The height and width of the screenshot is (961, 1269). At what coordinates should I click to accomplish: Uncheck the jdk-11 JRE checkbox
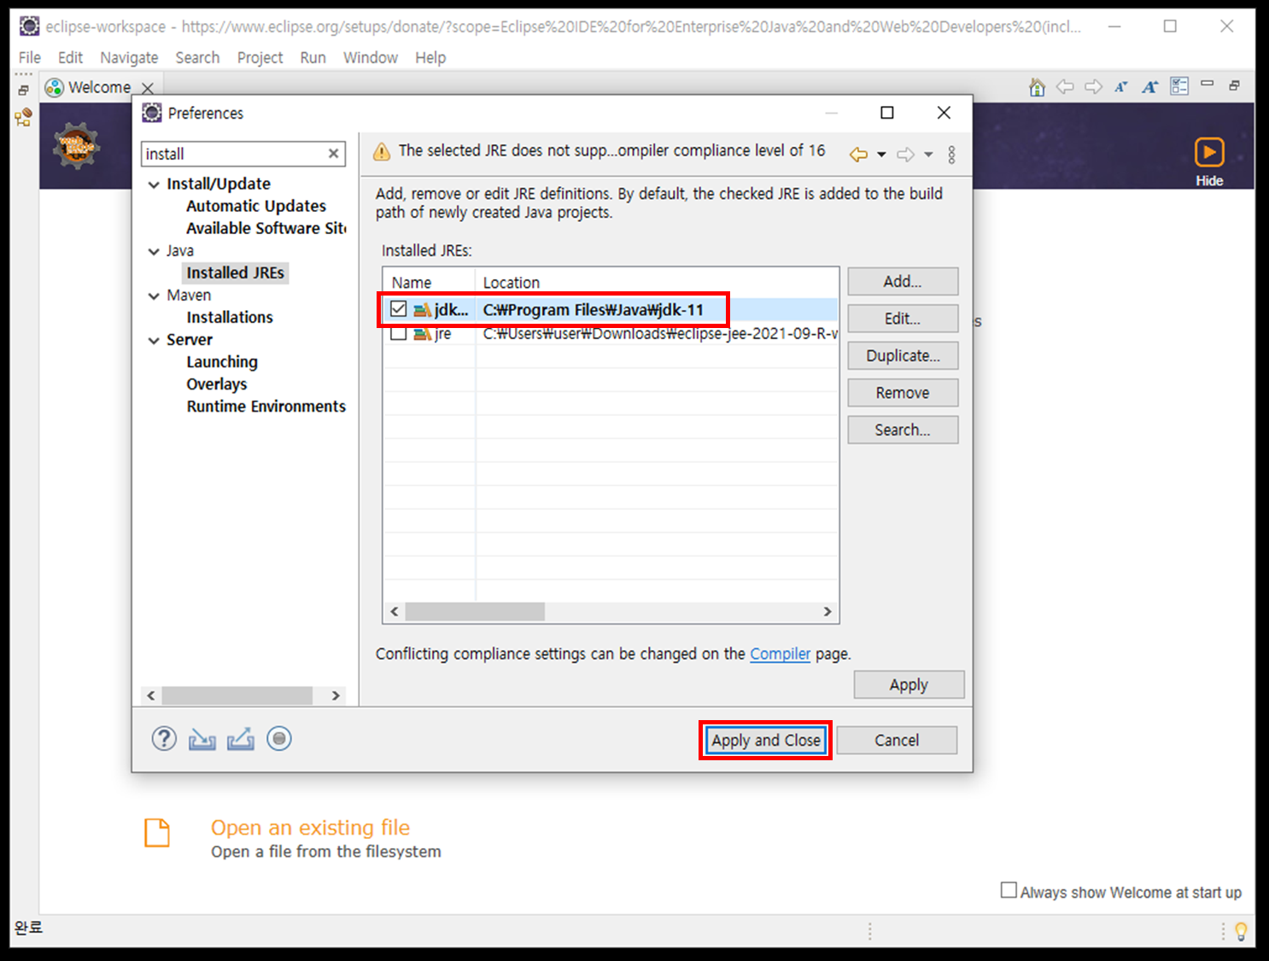398,309
